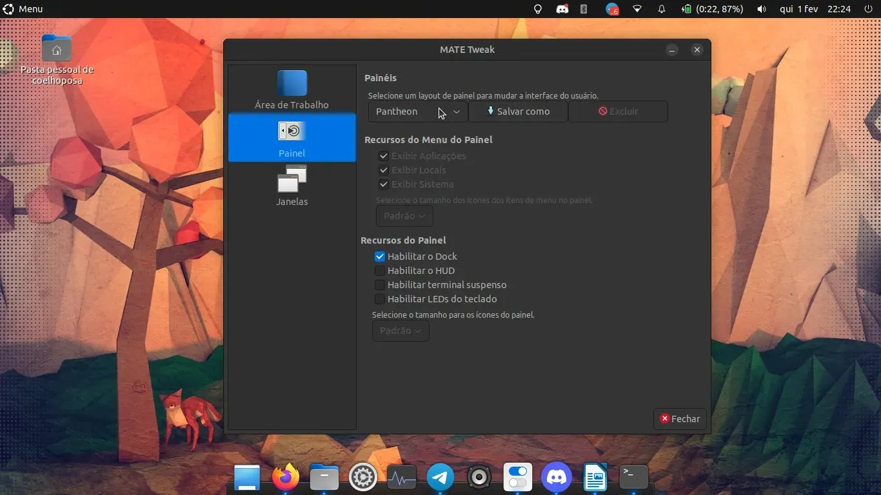Click the volume speaker indicator

click(762, 9)
